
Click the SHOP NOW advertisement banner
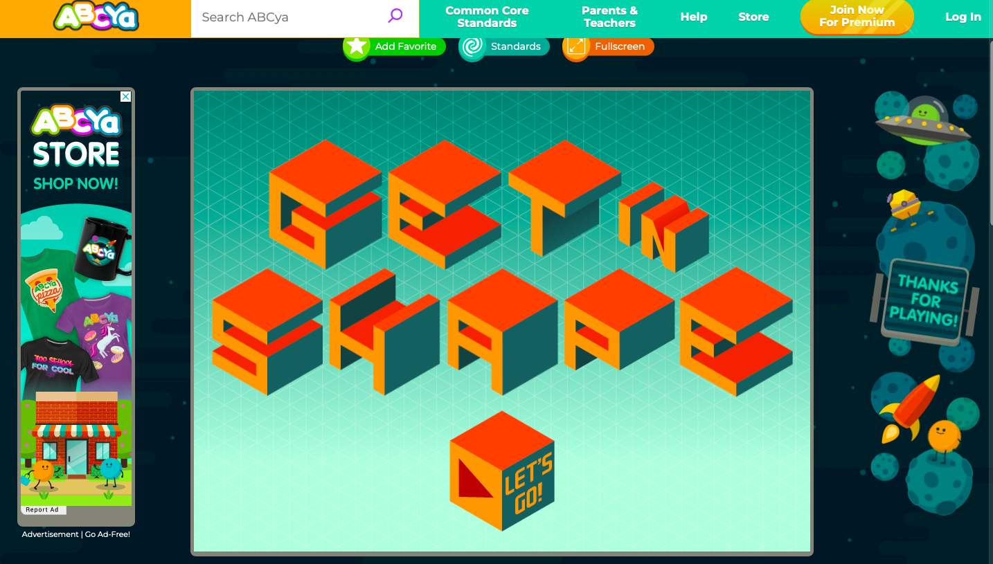pyautogui.click(x=75, y=183)
